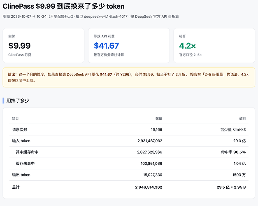This screenshot has height=206, width=258.
Task: Select the 其中缓存命中 row label
Action: coord(27,152)
